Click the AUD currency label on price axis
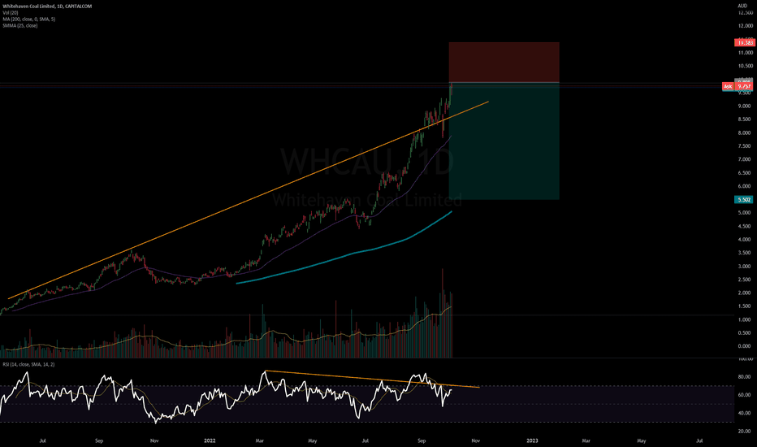The width and height of the screenshot is (757, 447). coord(742,6)
